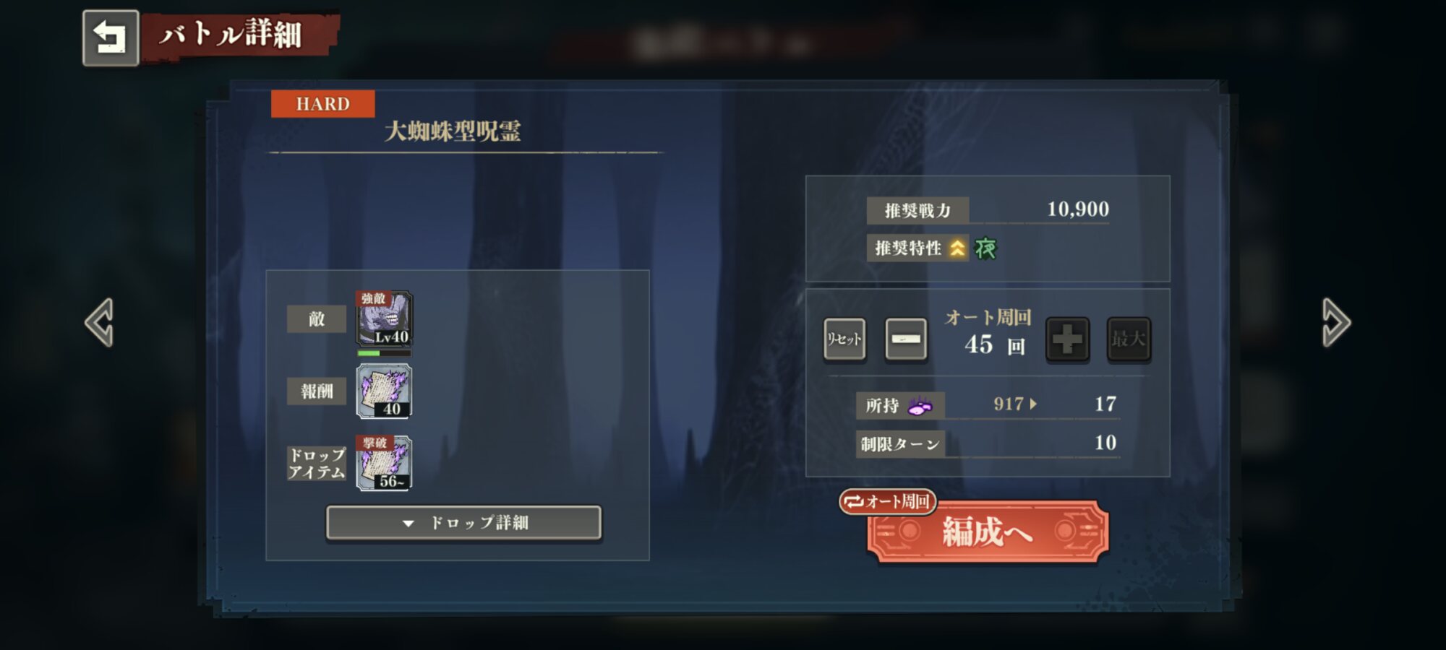The image size is (1446, 650).
Task: Tap the バトル詳細 header title
Action: [x=231, y=33]
